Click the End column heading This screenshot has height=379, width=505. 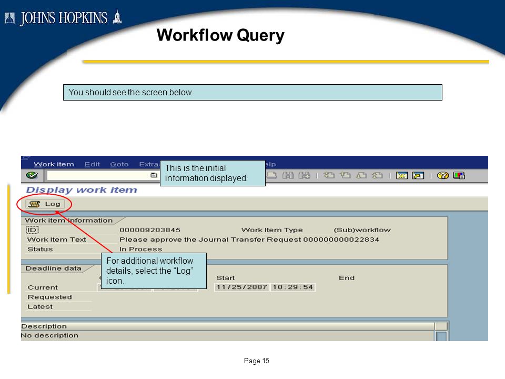point(347,278)
